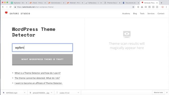Click What WordPress Theme Is That button

click(42, 60)
